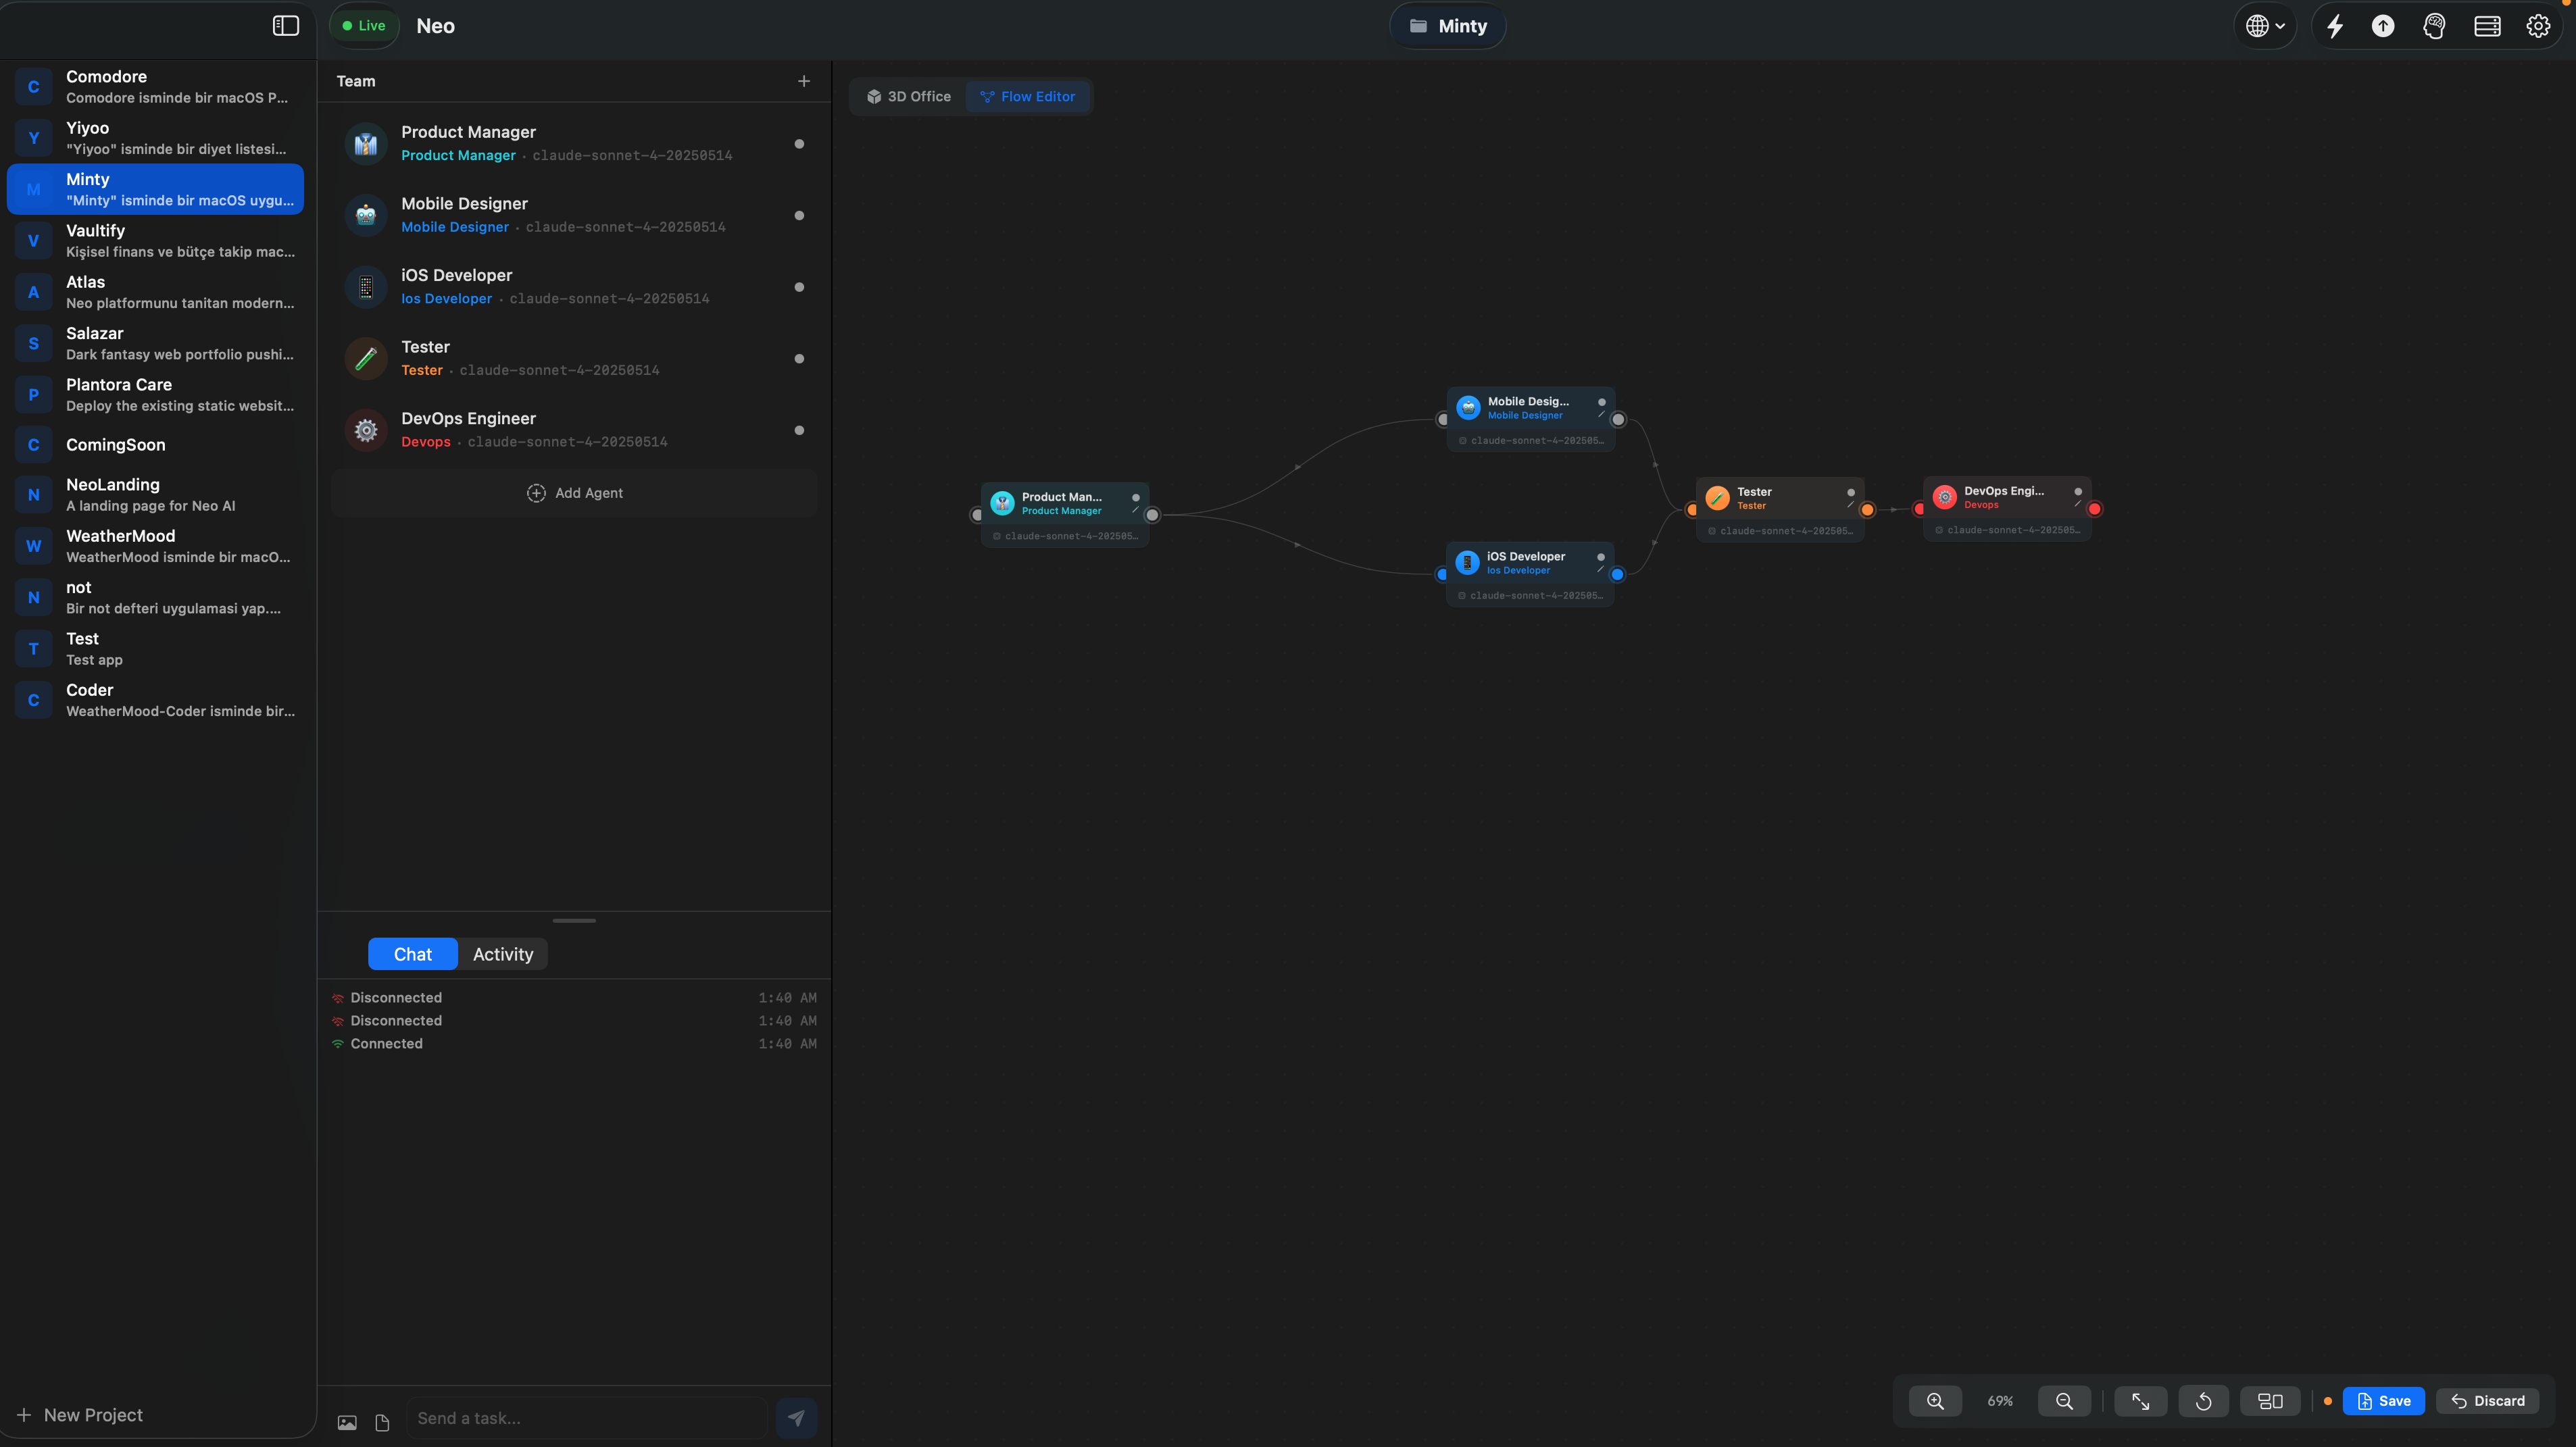Zoom in on the flow canvas
2576x1447 pixels.
pos(1935,1401)
